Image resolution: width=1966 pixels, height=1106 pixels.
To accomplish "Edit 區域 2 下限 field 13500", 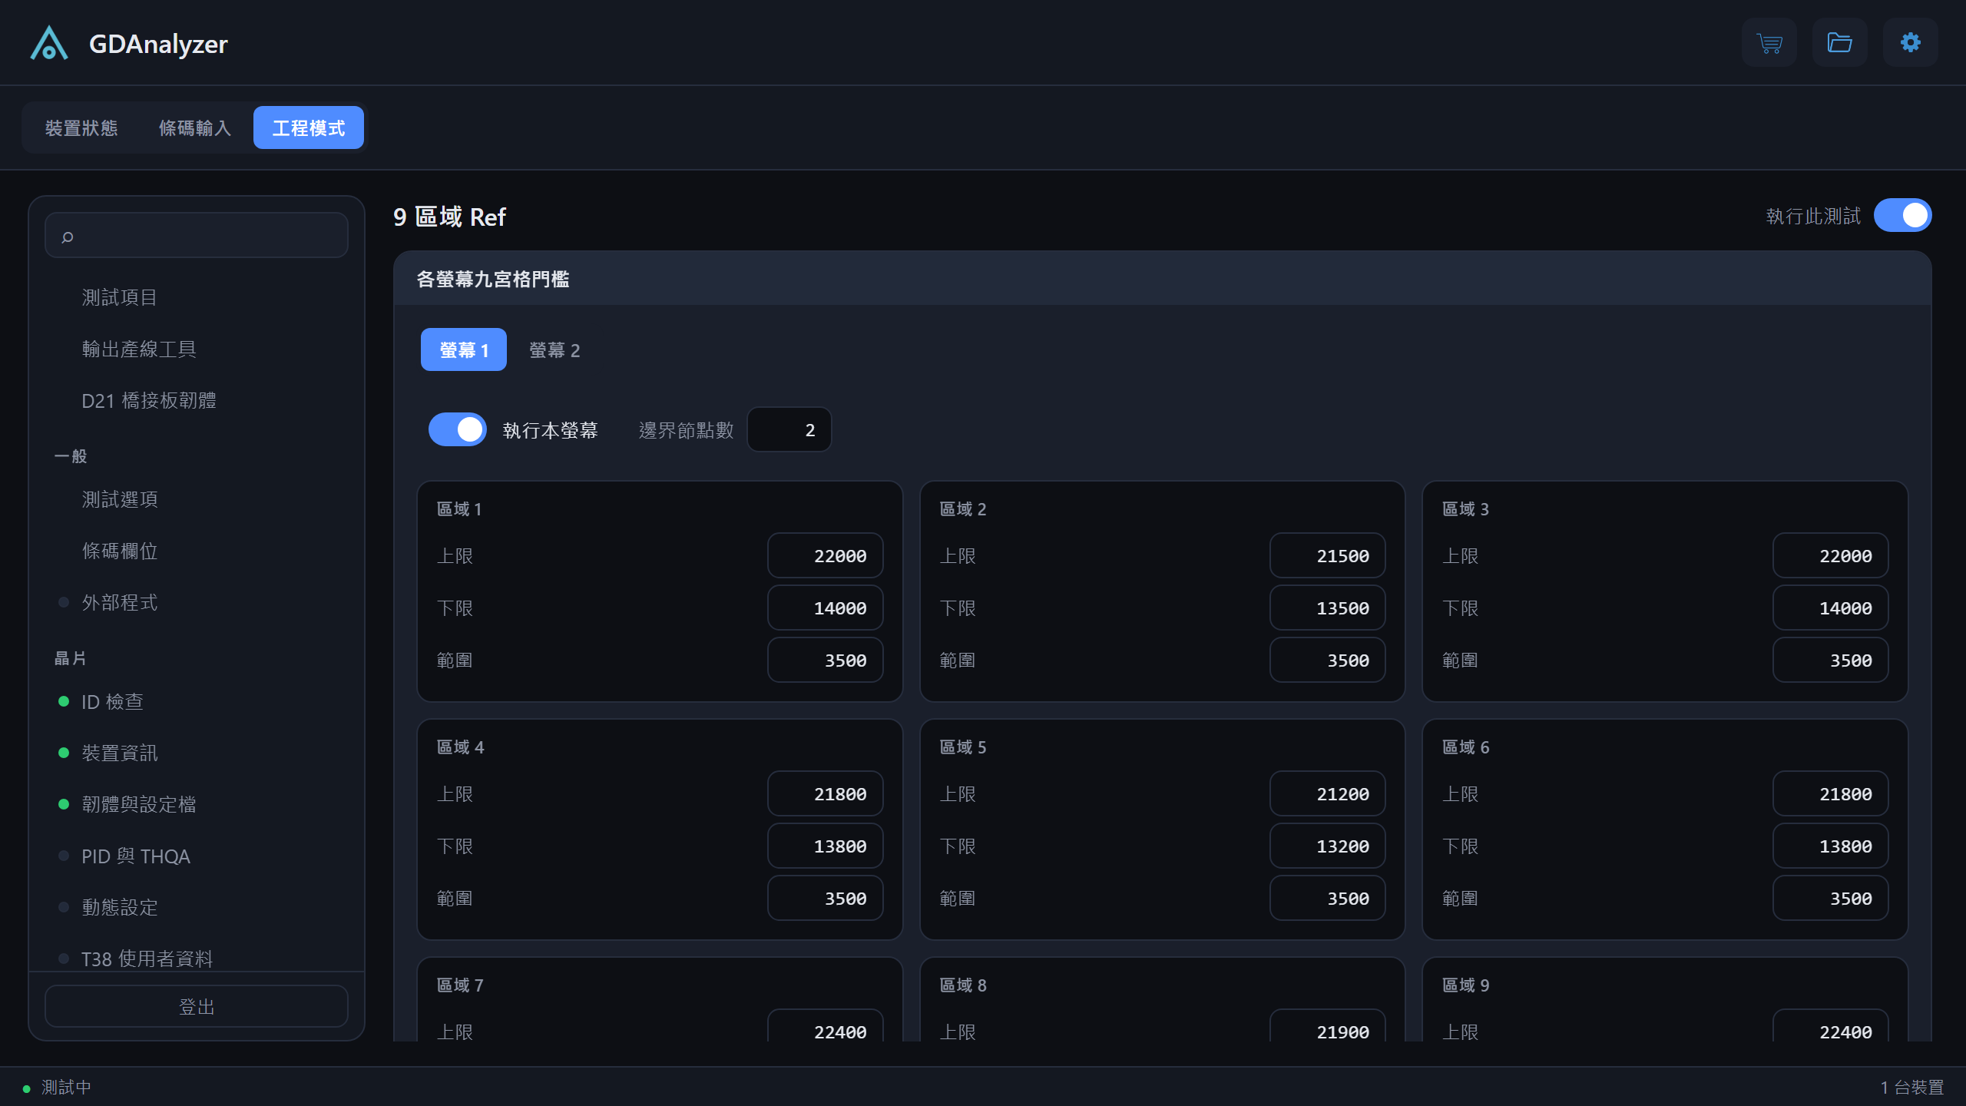I will 1328,608.
